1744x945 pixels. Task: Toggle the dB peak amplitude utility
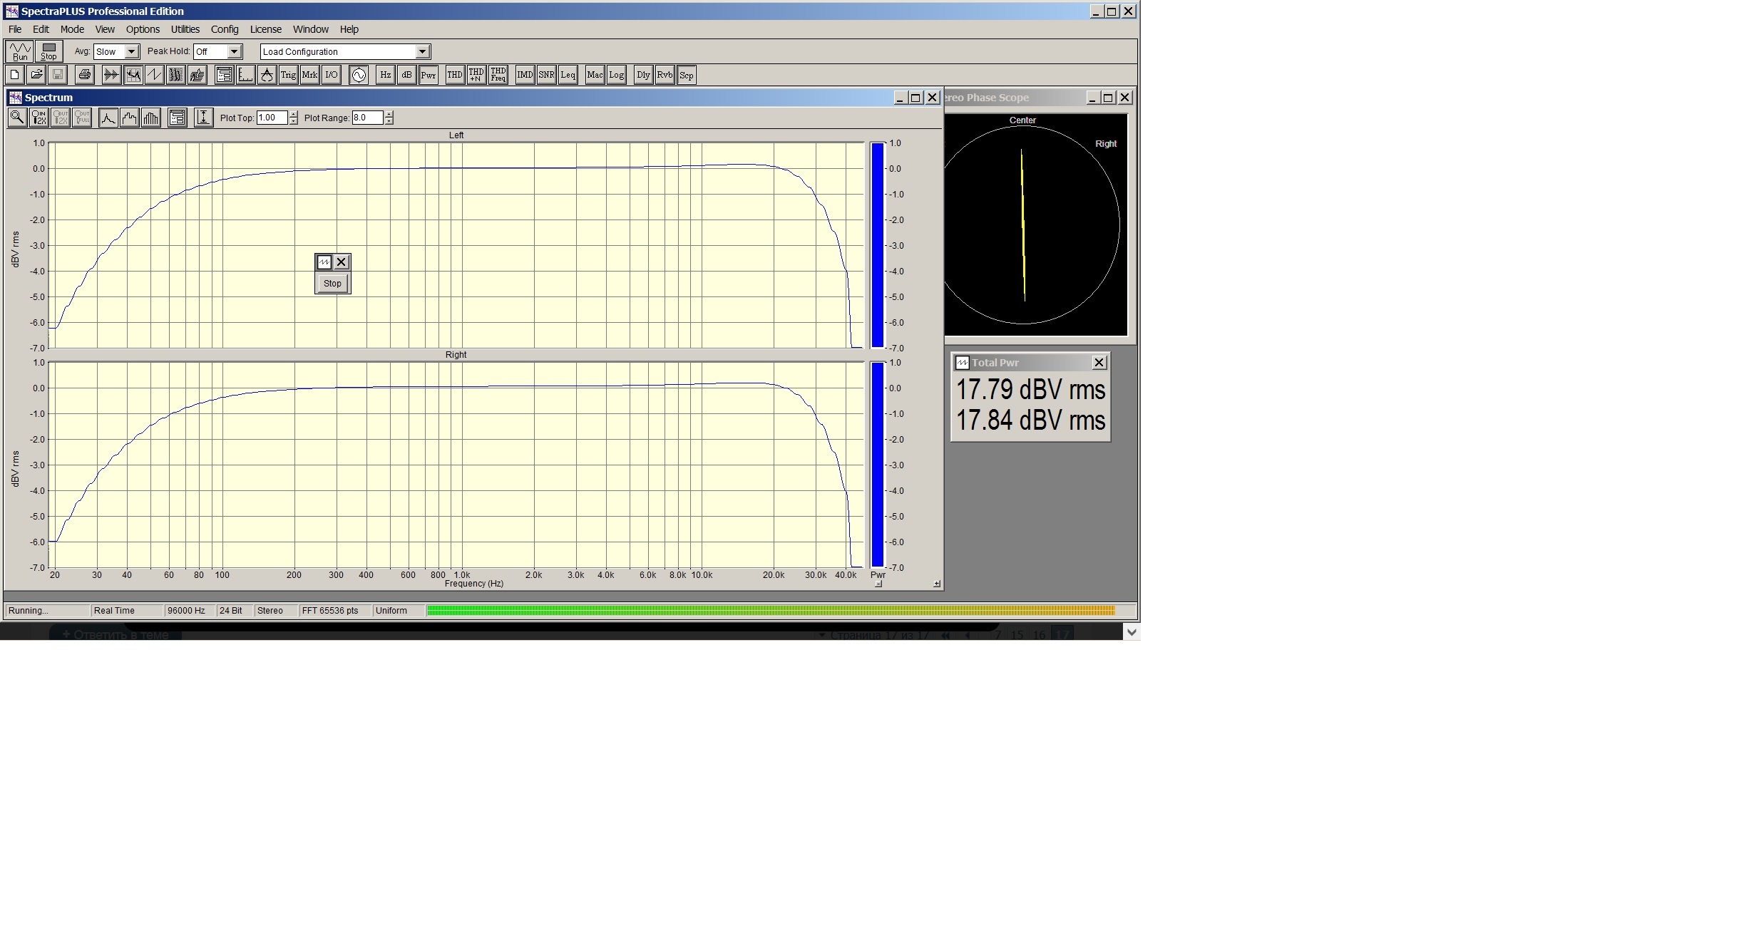[x=406, y=75]
